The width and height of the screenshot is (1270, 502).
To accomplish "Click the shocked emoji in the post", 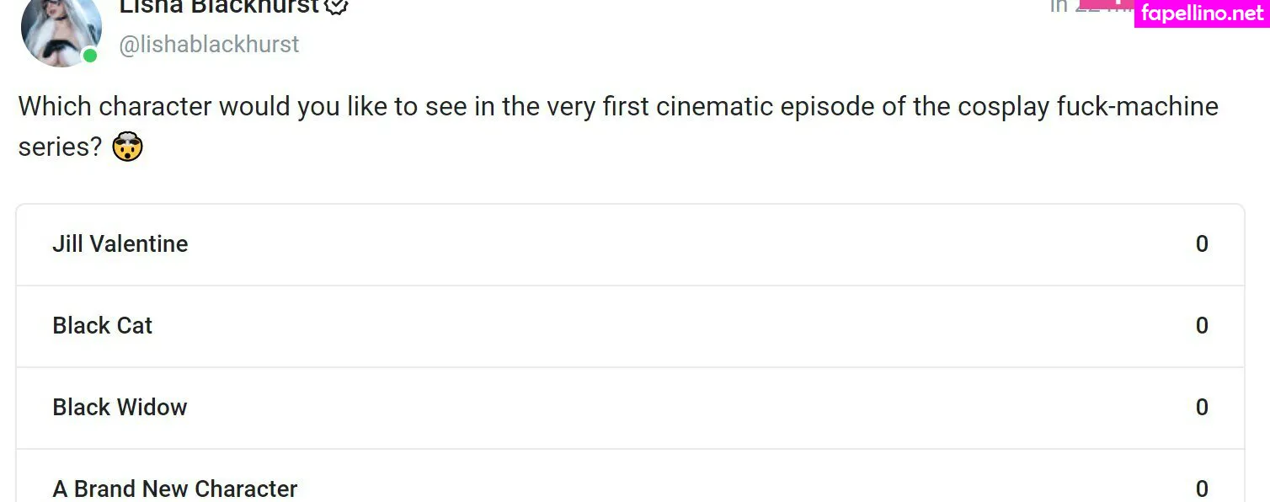I will 127,147.
